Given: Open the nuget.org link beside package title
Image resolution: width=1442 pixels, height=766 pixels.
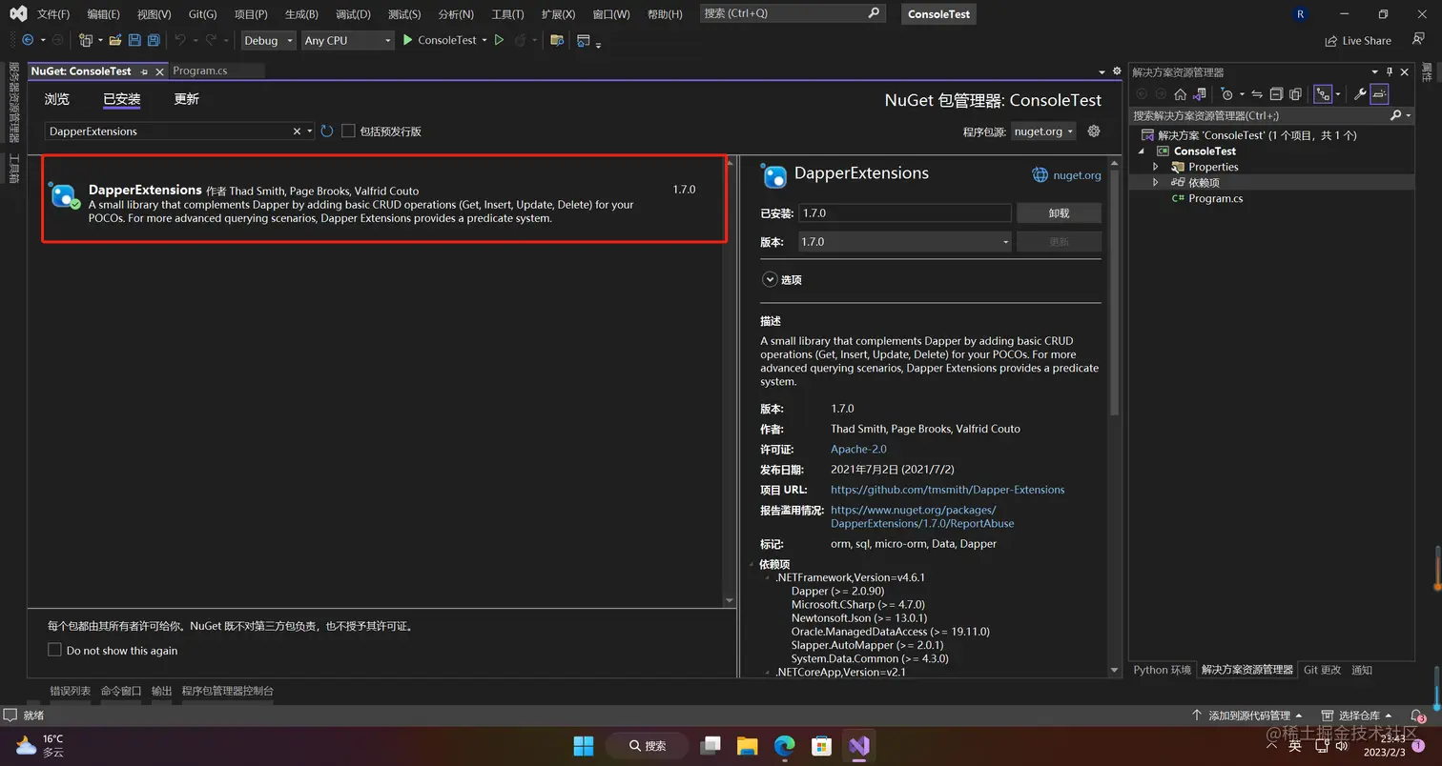Looking at the screenshot, I should [x=1077, y=174].
